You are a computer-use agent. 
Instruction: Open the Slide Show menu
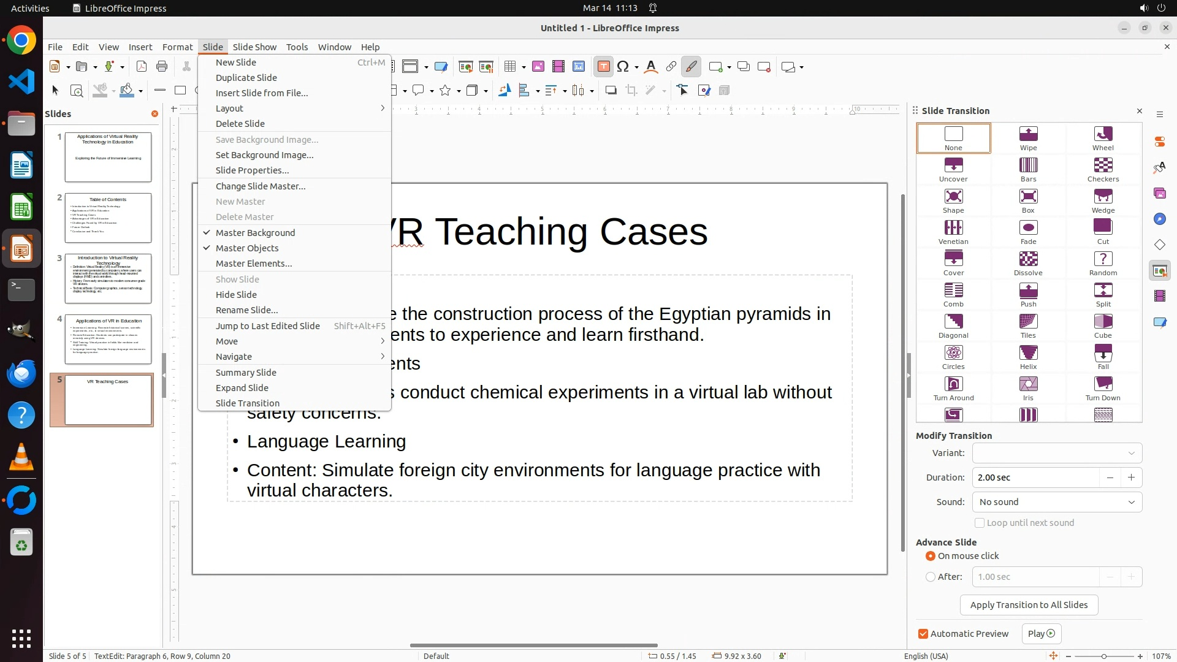pyautogui.click(x=254, y=47)
